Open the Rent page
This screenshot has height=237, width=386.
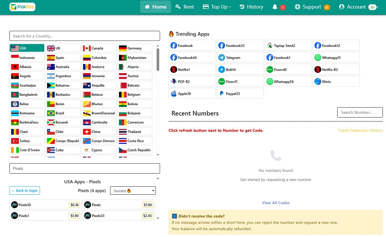(185, 7)
